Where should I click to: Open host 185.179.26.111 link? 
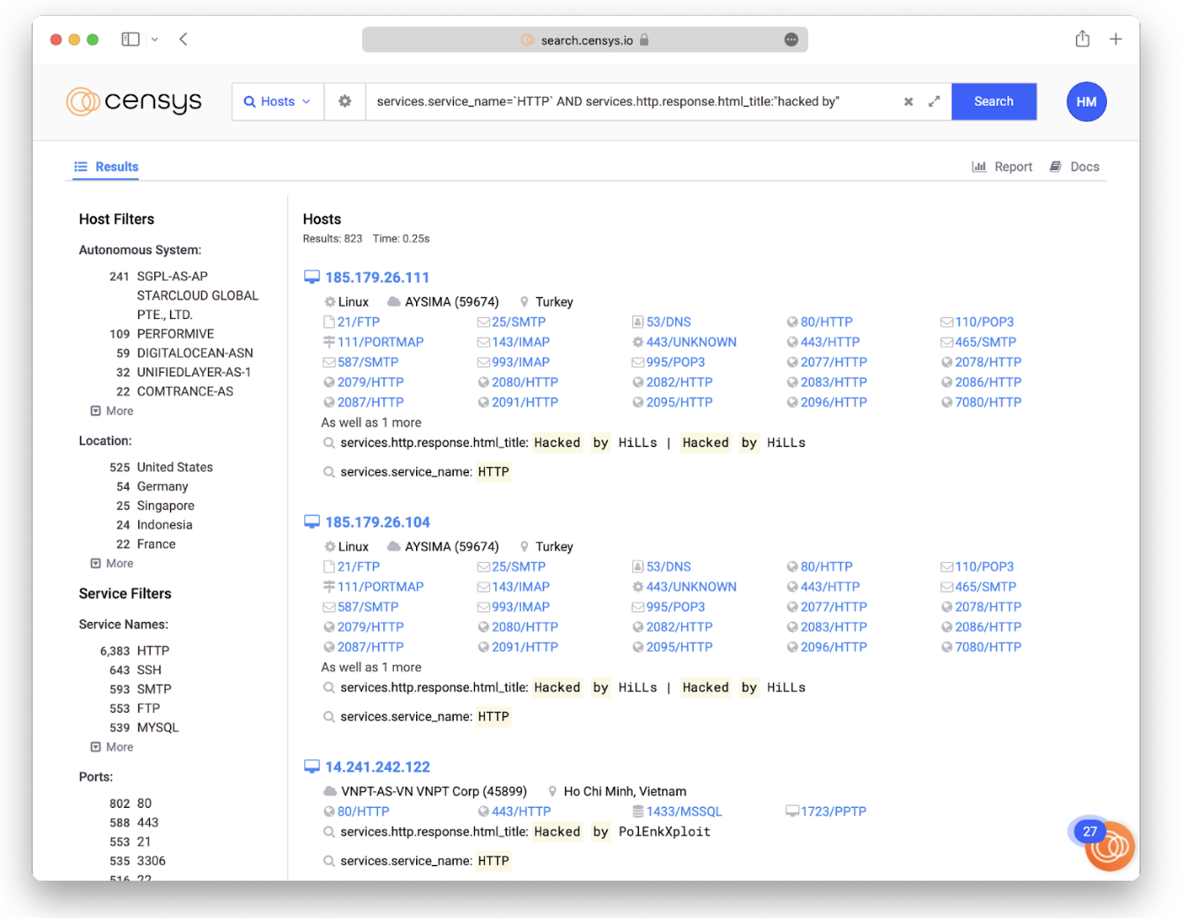tap(377, 278)
